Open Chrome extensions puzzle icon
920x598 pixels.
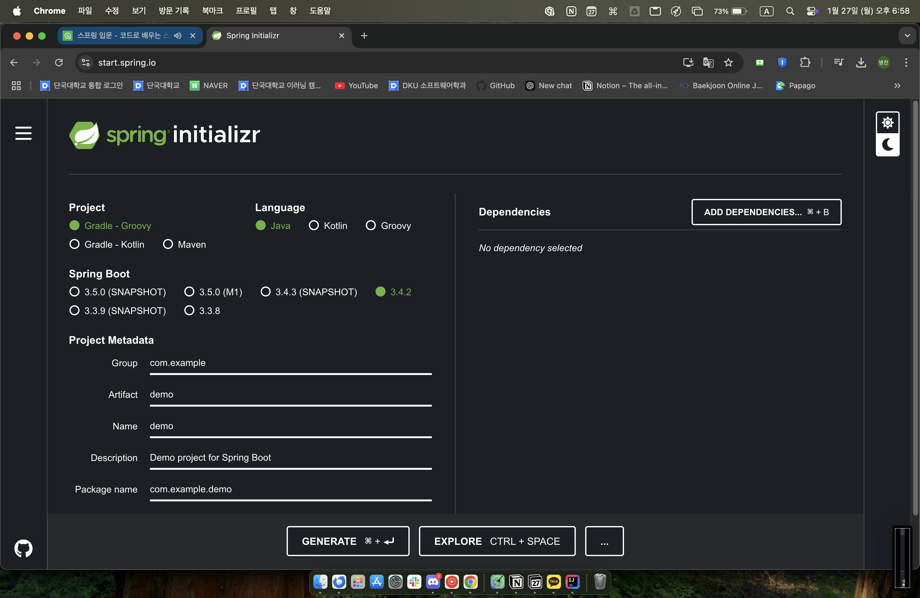point(805,63)
